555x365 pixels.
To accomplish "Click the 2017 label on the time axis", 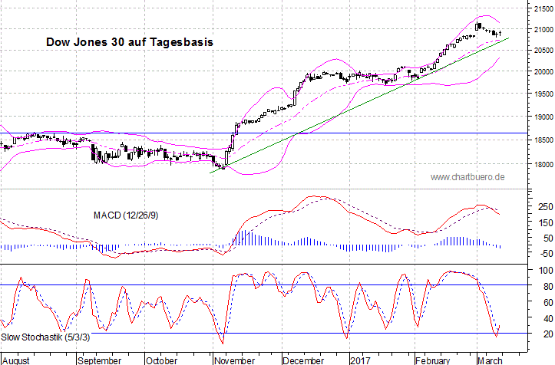I will [x=360, y=360].
